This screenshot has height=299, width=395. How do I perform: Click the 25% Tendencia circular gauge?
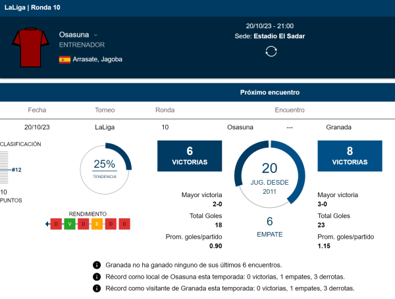105,168
